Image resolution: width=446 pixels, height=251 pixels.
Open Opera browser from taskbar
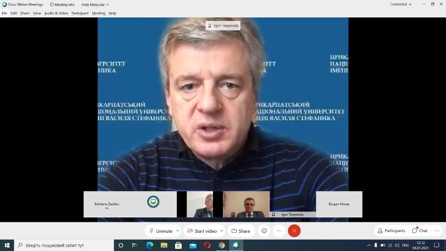coord(207,245)
